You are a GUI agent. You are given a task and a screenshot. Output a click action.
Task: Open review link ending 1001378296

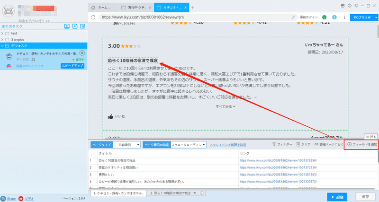[x=278, y=160]
